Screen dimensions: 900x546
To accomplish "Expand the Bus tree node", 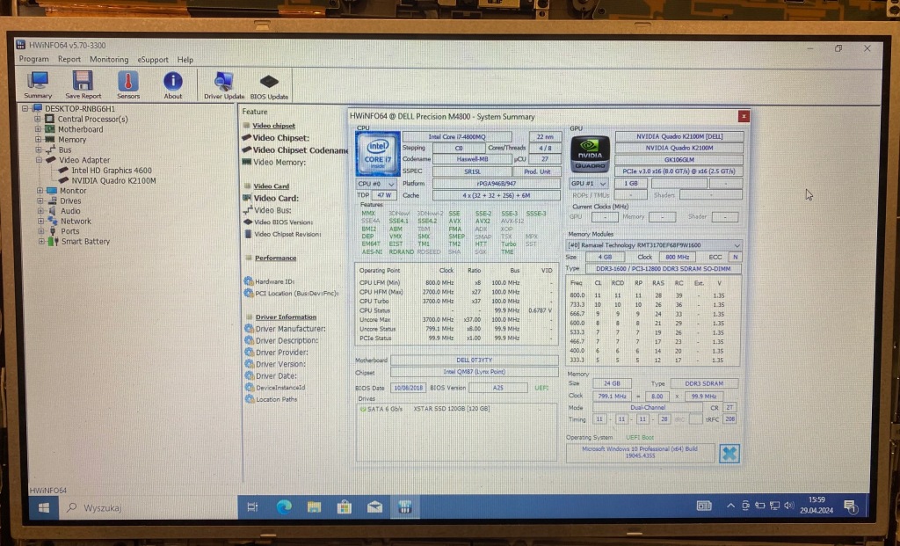I will pyautogui.click(x=38, y=149).
